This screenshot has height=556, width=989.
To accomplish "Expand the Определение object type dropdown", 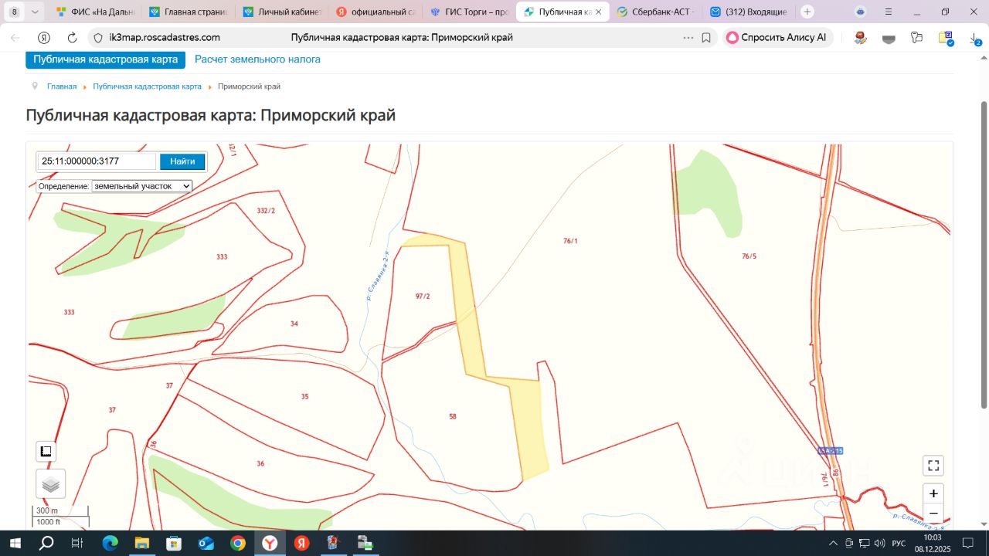I will (x=142, y=186).
